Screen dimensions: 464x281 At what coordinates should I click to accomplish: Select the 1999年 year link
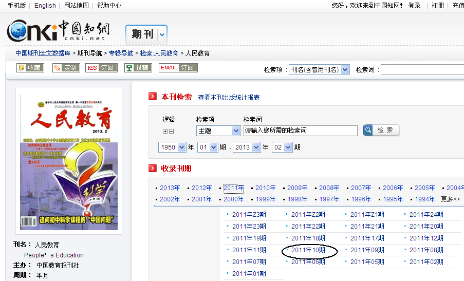[x=266, y=199]
